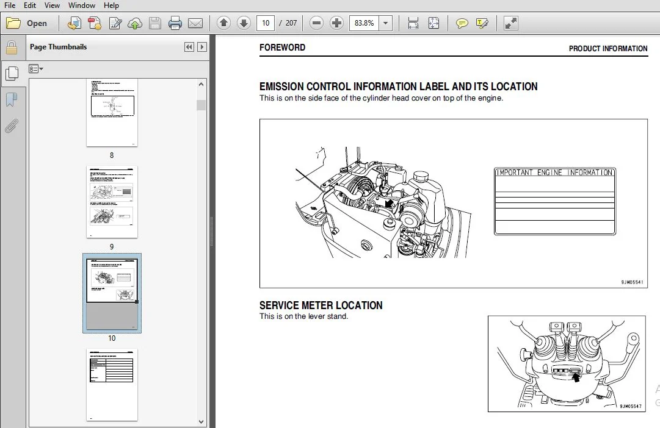Go to next page arrow
Image resolution: width=660 pixels, height=428 pixels.
pos(244,23)
